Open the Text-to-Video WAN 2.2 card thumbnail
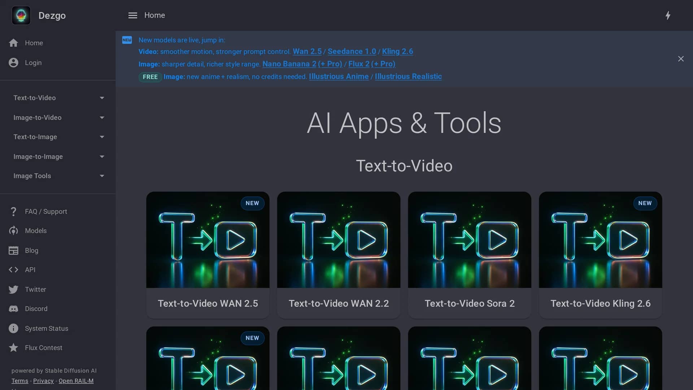This screenshot has height=390, width=693. coord(339,240)
